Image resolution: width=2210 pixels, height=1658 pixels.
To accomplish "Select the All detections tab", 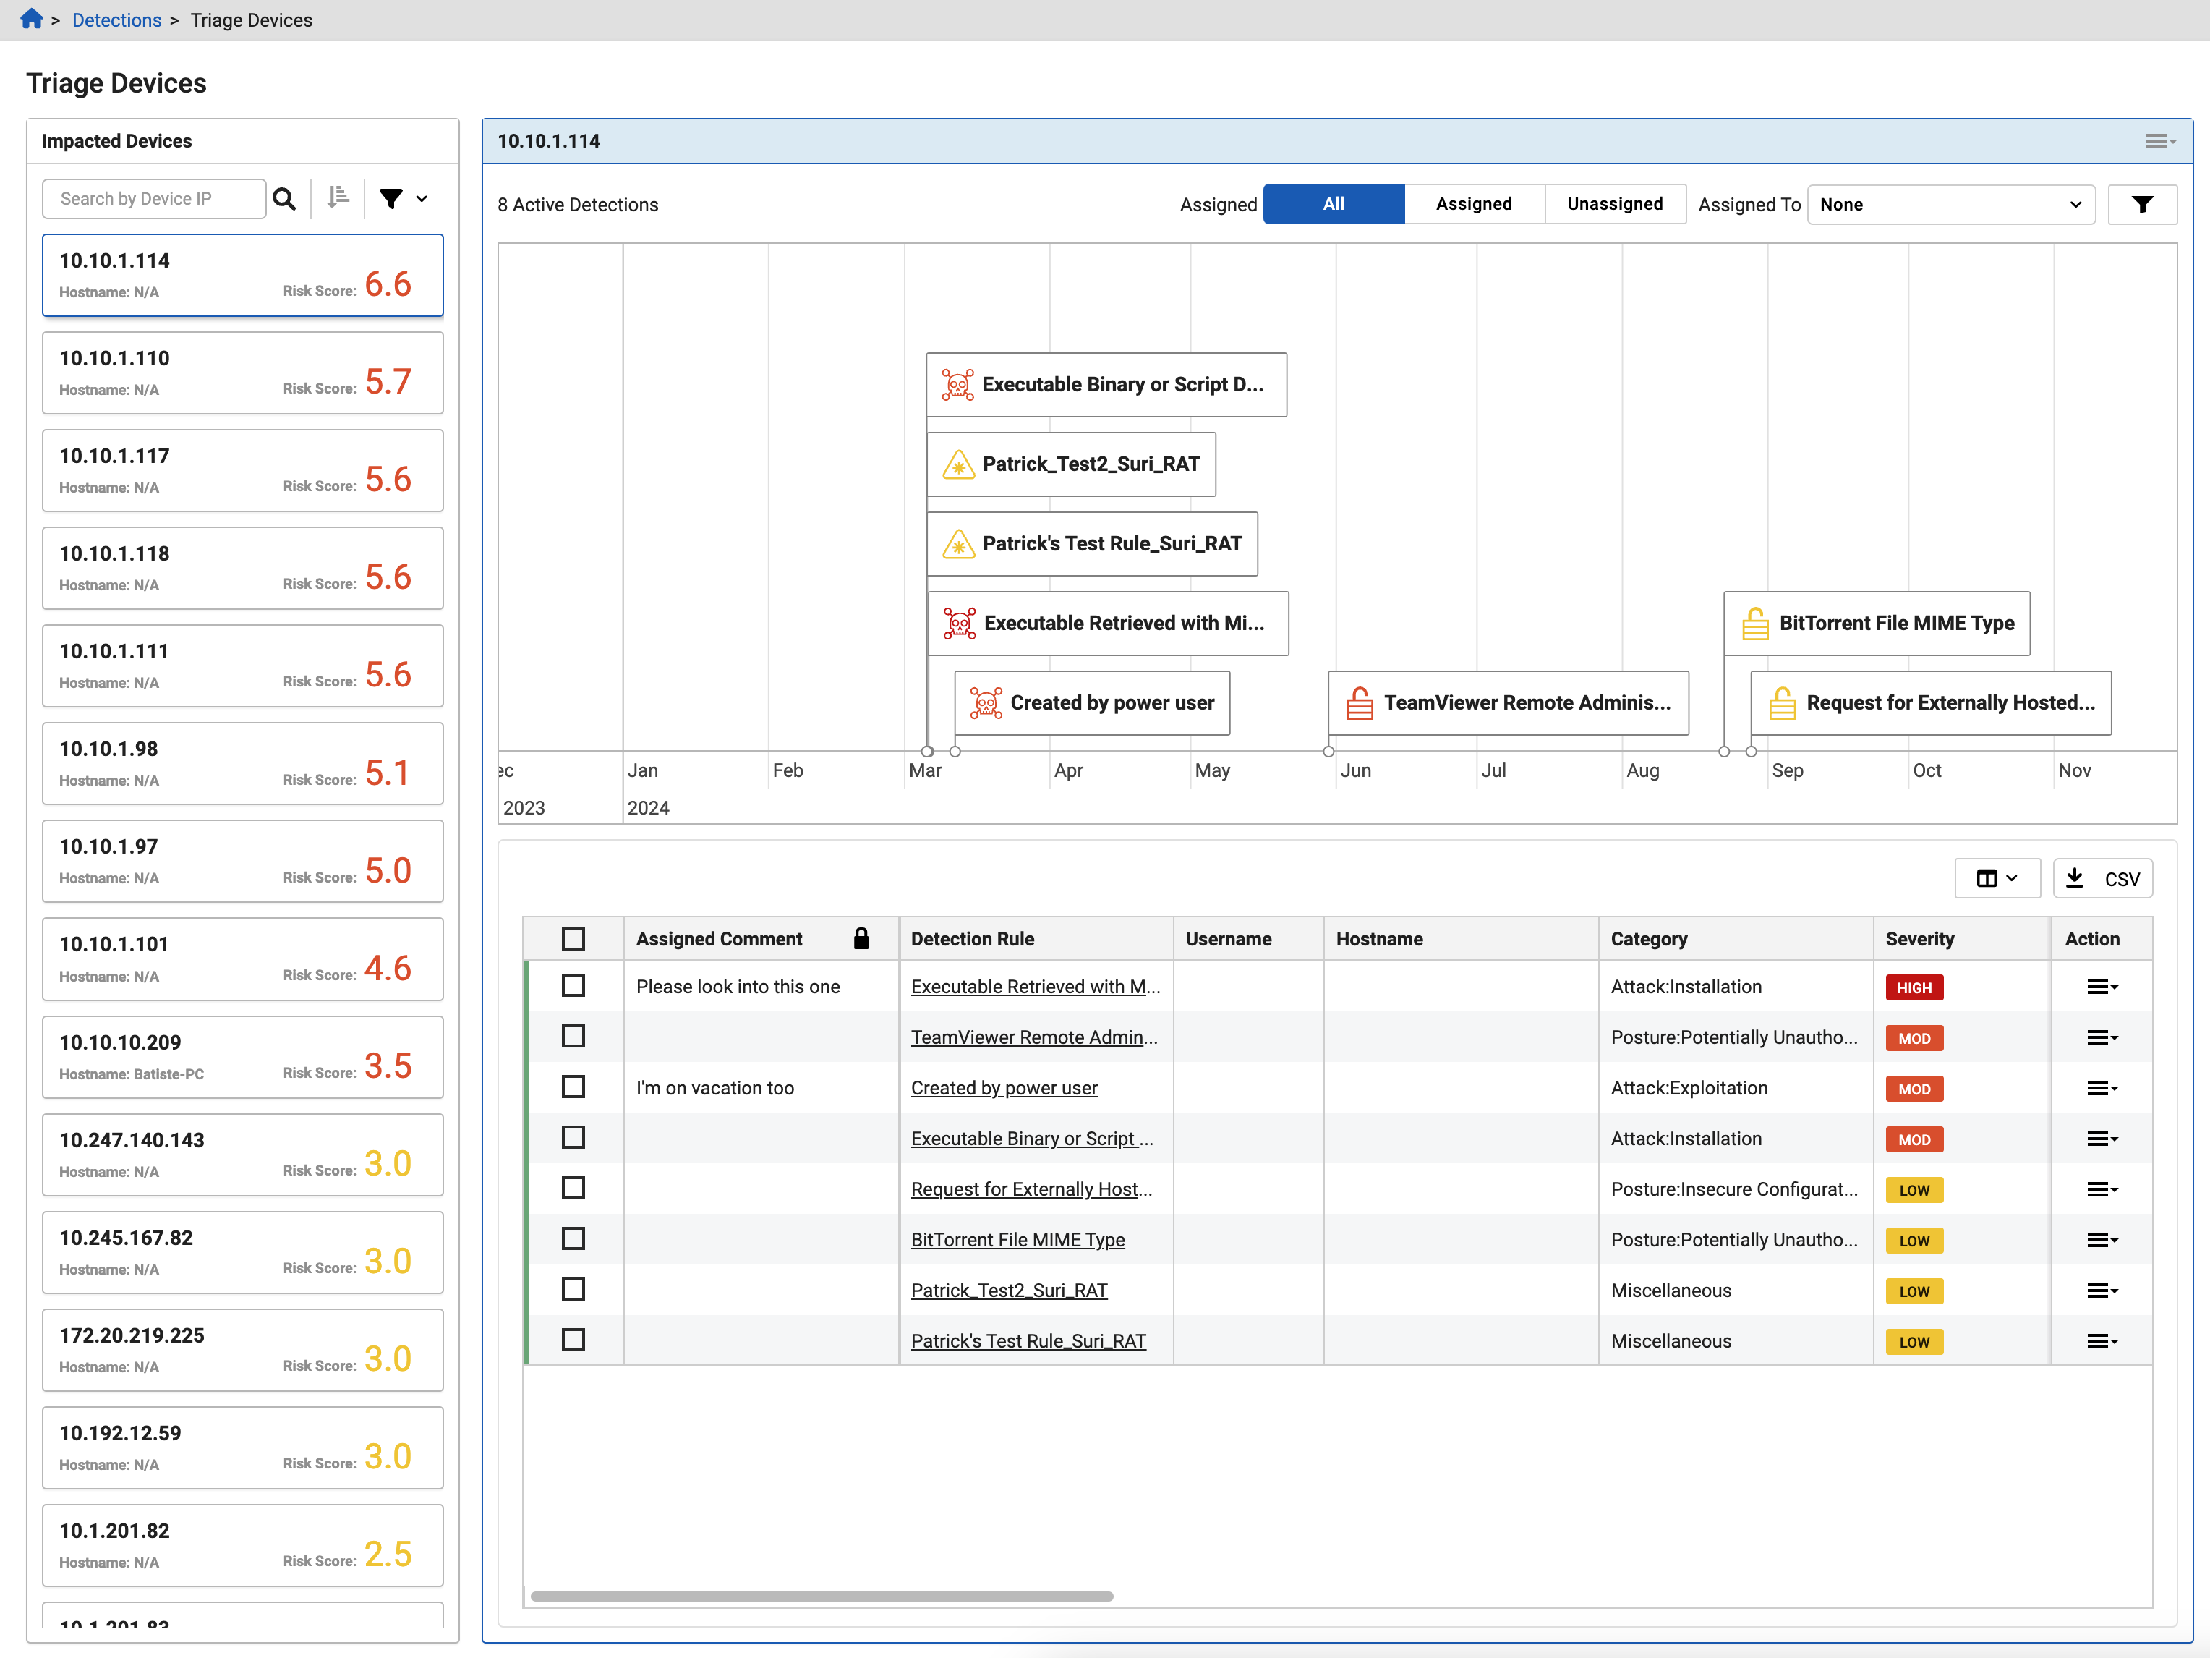I will click(x=1333, y=204).
